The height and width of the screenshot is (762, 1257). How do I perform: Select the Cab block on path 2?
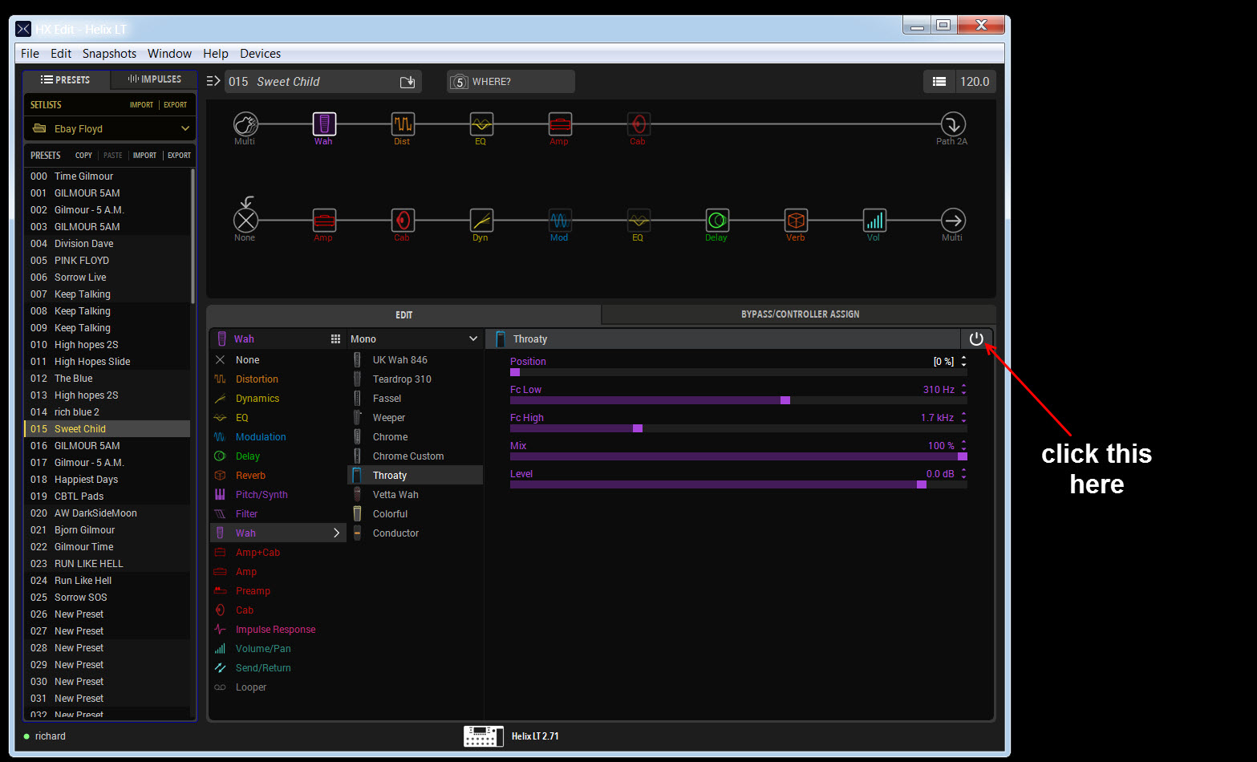point(402,220)
